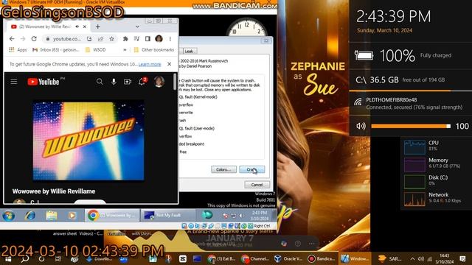Screen dimensions: 472x265
Task: Open host notification center icon
Action: pos(462,258)
